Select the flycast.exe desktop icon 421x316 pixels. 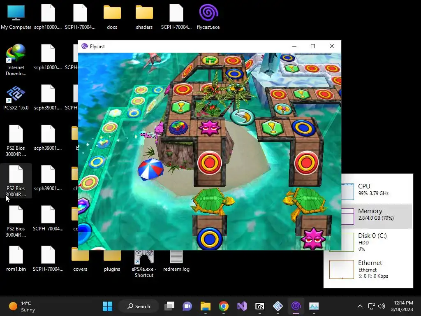click(x=208, y=16)
